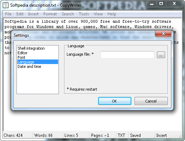185x141 pixels.
Task: Click the TXT format status entry
Action: click(121, 135)
